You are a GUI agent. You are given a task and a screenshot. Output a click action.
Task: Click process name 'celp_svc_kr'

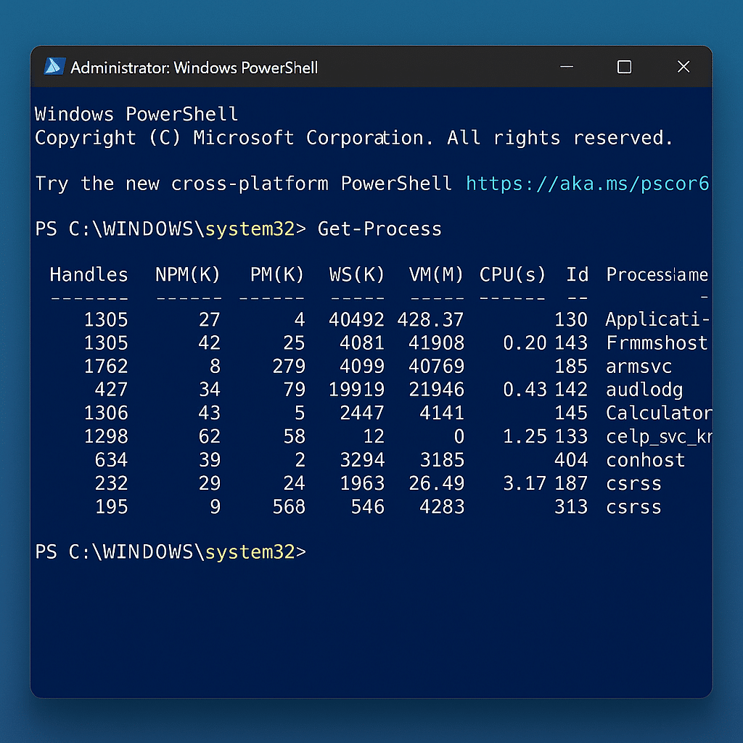[659, 437]
